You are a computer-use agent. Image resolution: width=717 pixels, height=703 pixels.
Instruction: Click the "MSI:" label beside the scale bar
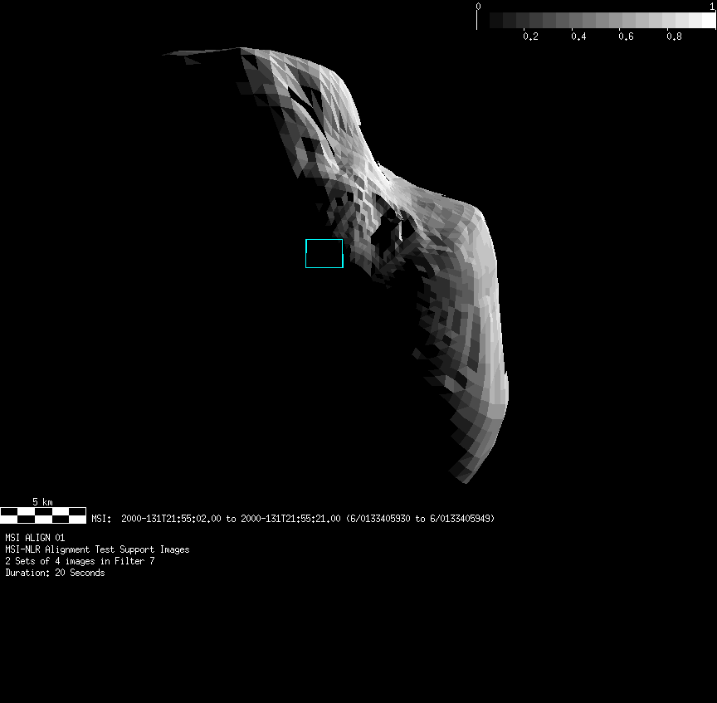tap(101, 519)
